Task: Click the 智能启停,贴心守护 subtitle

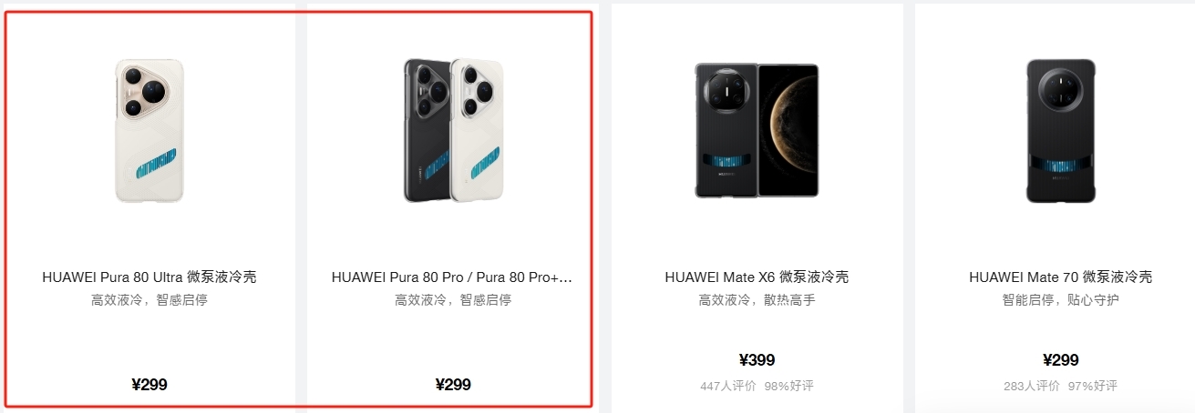Action: tap(1060, 299)
